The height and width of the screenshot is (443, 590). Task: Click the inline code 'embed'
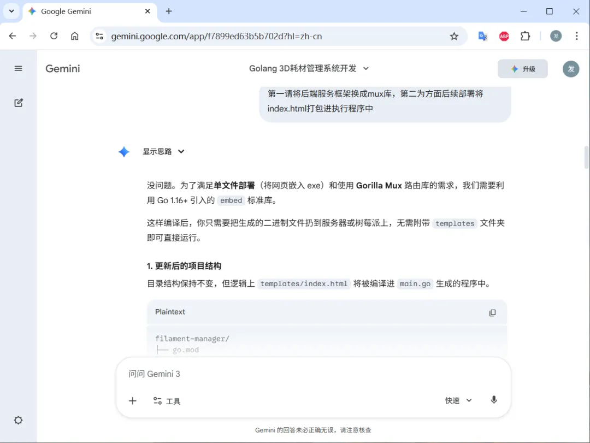(x=231, y=200)
